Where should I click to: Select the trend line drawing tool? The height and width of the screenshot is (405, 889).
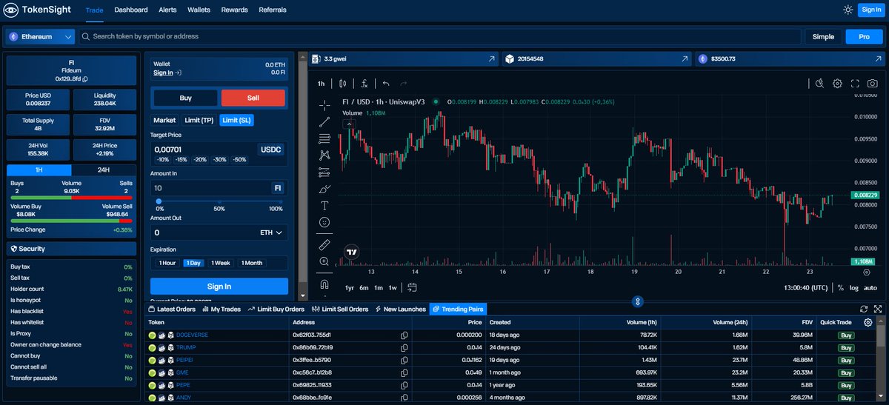(324, 122)
